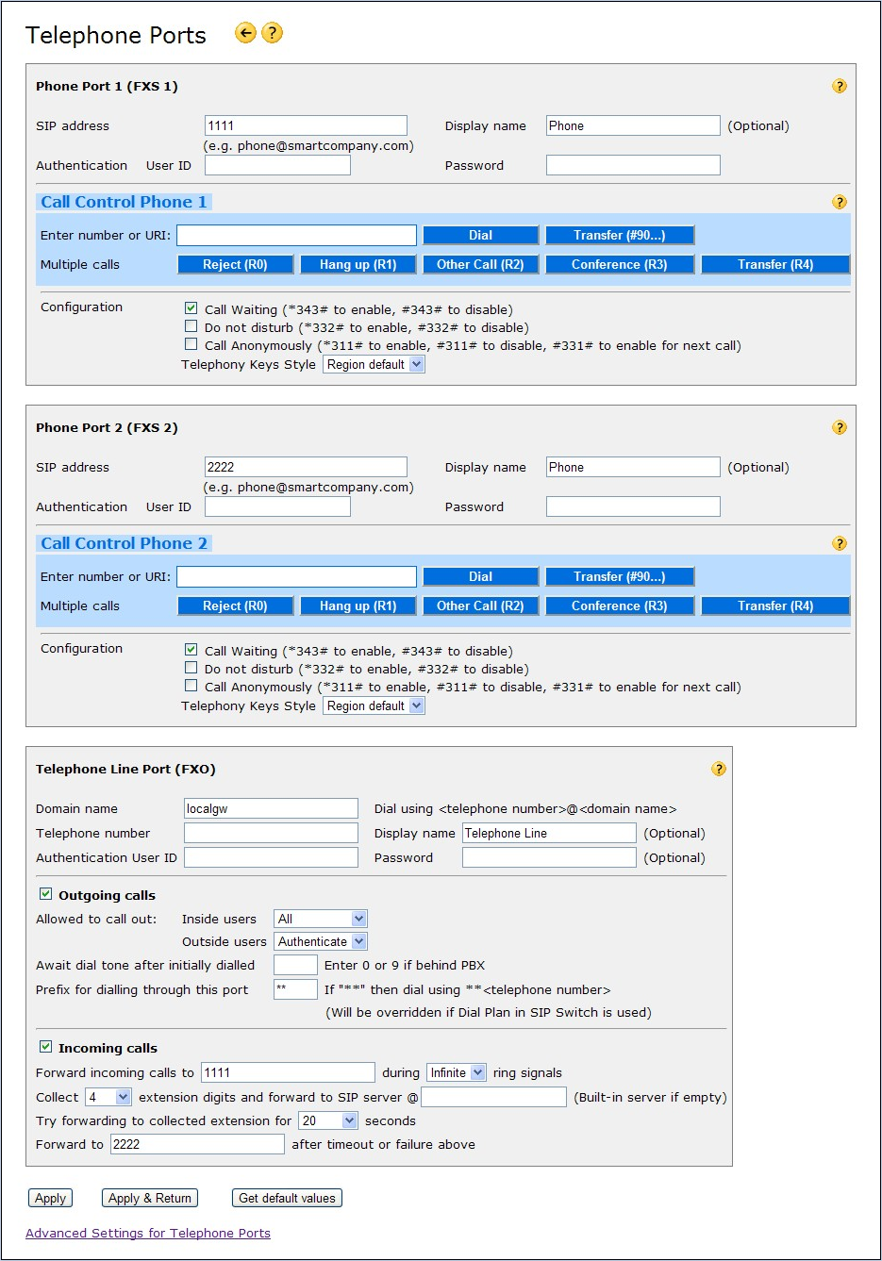Toggle the Outgoing calls checkbox
Image resolution: width=882 pixels, height=1261 pixels.
(x=45, y=894)
